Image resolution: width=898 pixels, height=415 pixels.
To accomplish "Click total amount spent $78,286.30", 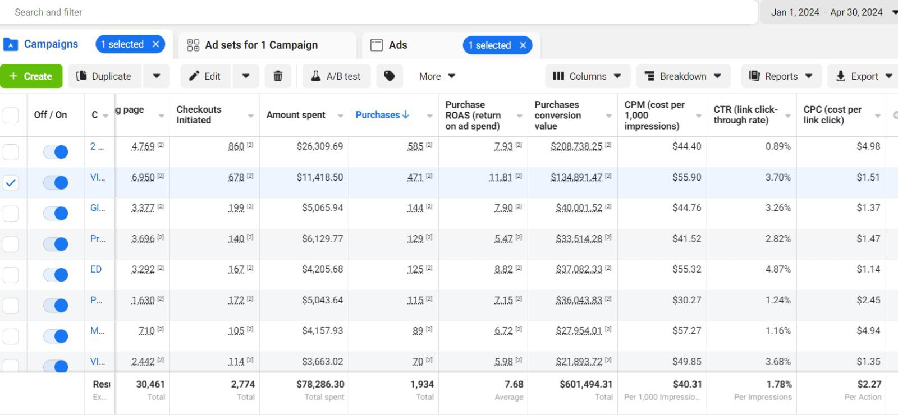I will pos(320,384).
